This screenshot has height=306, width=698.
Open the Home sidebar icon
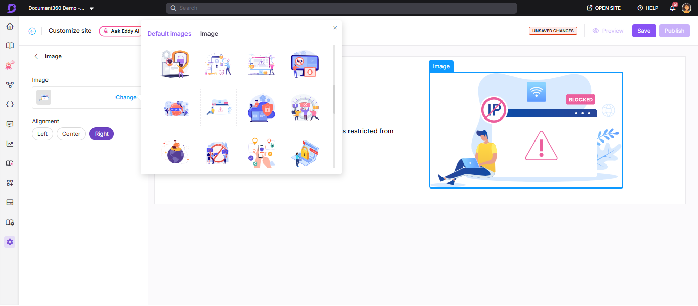coord(10,26)
